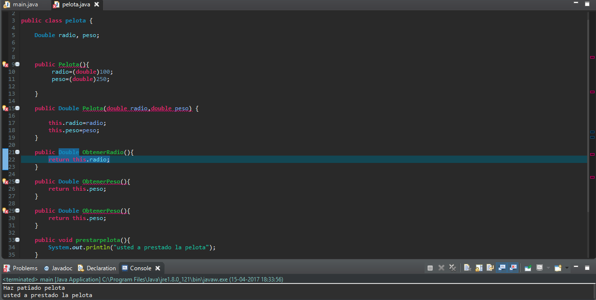596x300 pixels.
Task: Maximize the Console view panel
Action: [587, 267]
